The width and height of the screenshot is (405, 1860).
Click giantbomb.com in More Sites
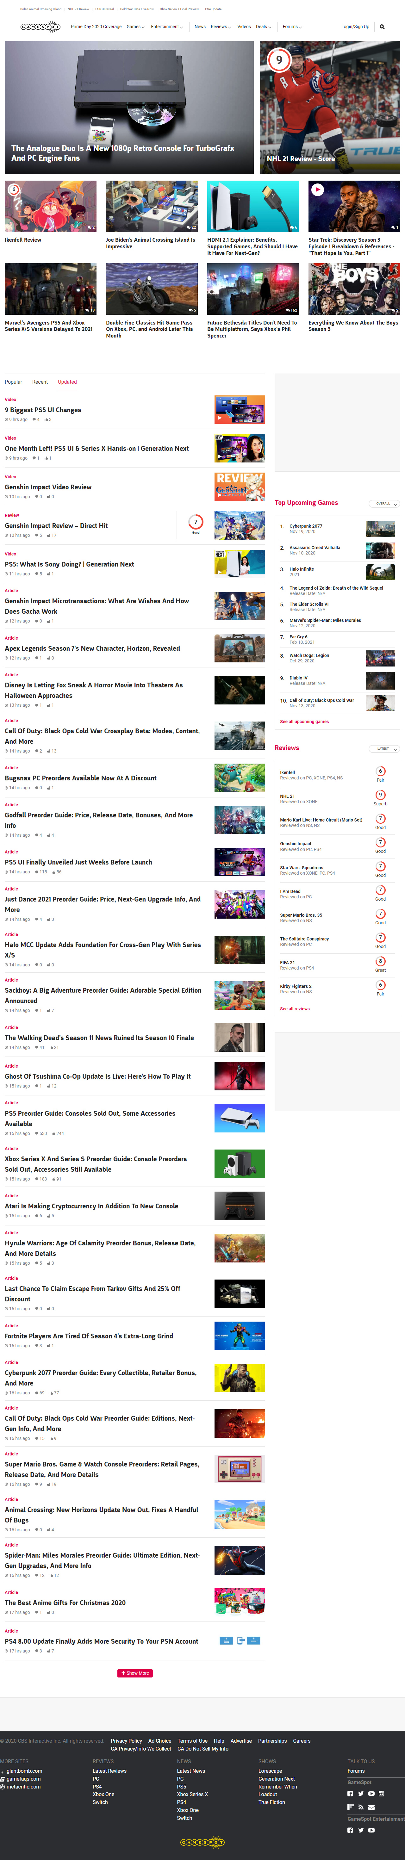tap(25, 1771)
